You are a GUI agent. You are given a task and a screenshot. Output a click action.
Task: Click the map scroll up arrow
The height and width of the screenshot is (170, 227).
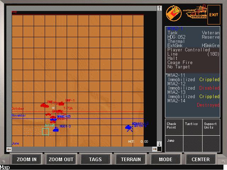click(159, 8)
